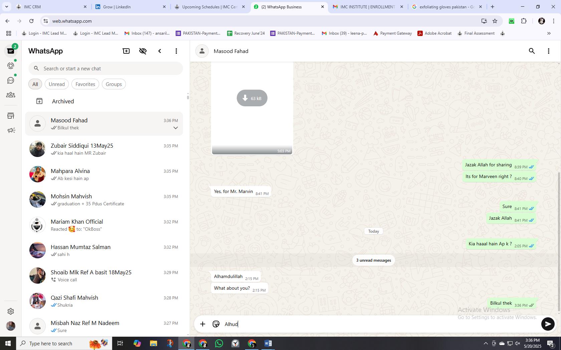Click the Windows Start button
This screenshot has width=561, height=350.
click(x=8, y=343)
